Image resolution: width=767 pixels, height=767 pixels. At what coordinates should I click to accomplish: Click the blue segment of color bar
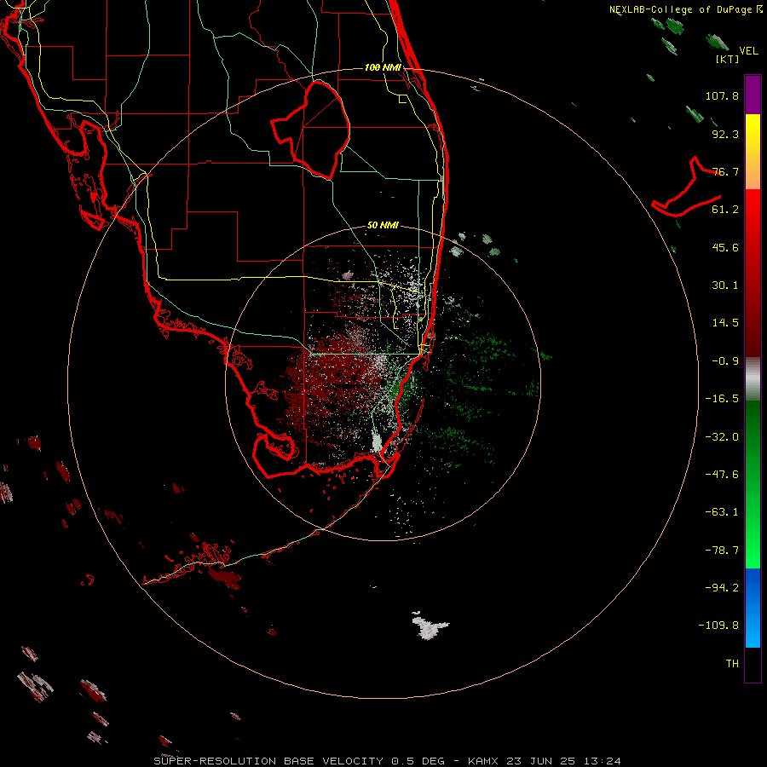tap(753, 608)
